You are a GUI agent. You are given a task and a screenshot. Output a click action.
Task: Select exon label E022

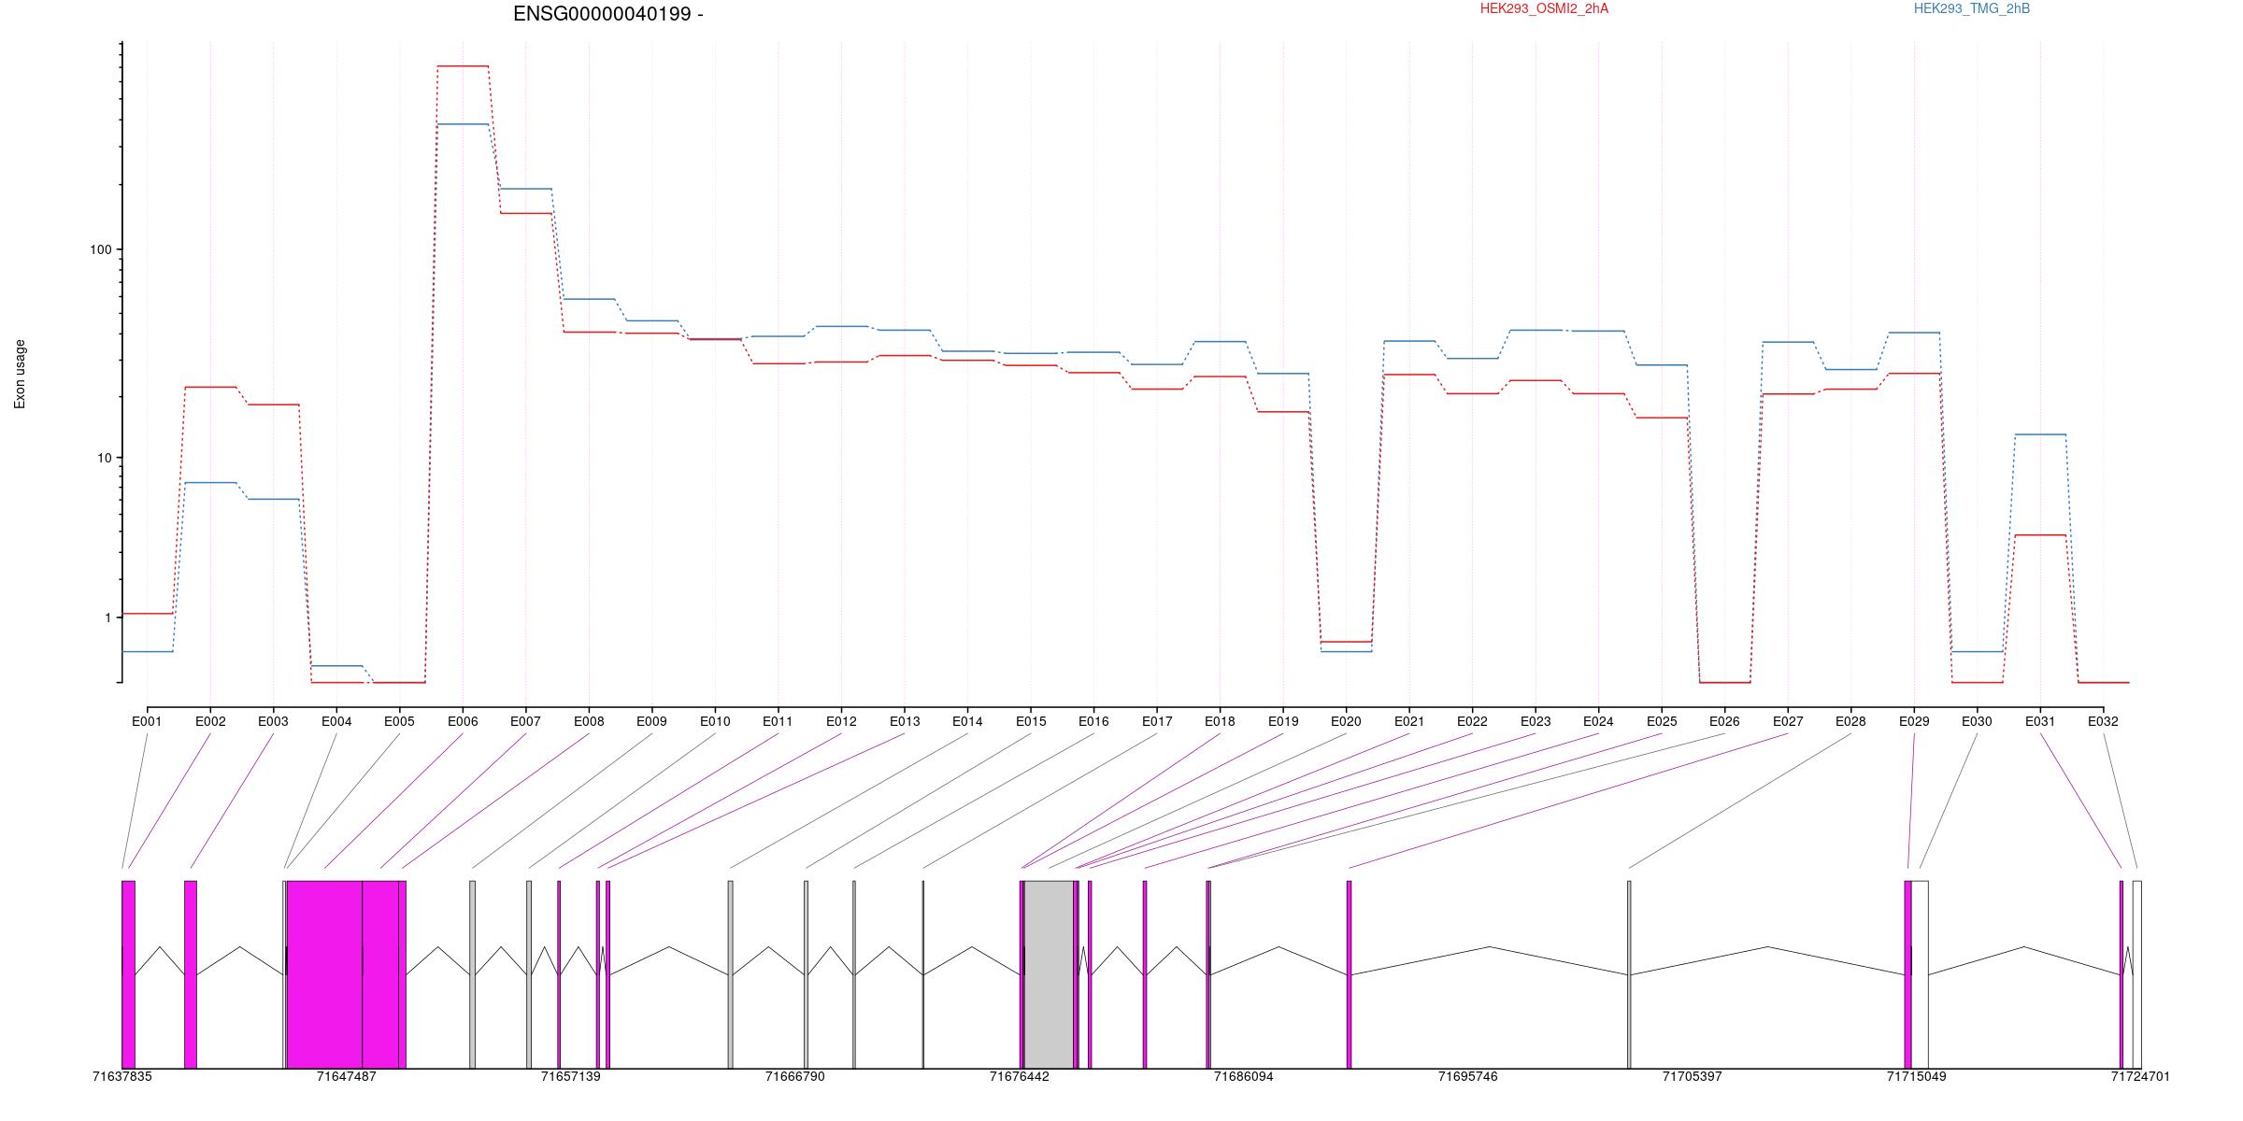[1472, 721]
